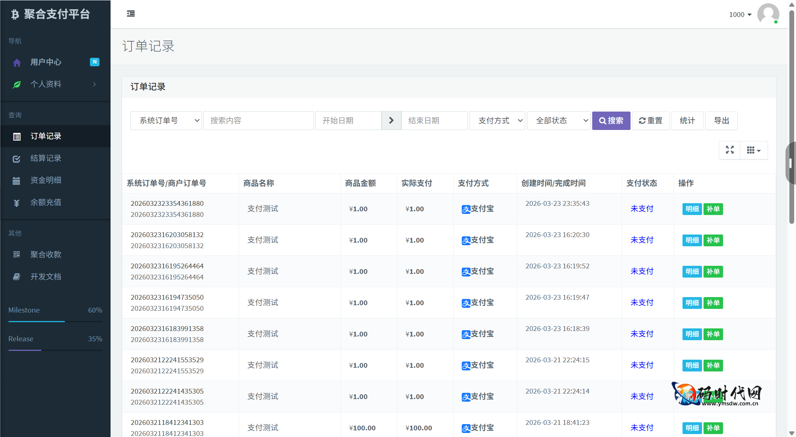Toggle fullscreen table view icon
The height and width of the screenshot is (437, 796).
click(x=730, y=150)
